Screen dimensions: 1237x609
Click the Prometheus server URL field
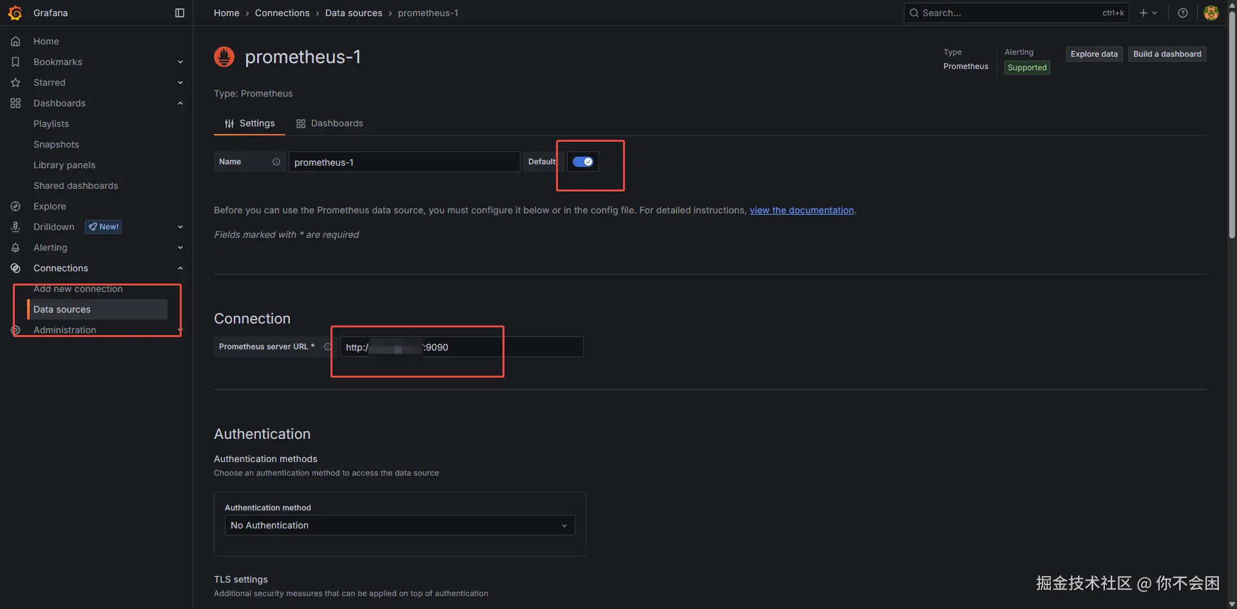(461, 347)
